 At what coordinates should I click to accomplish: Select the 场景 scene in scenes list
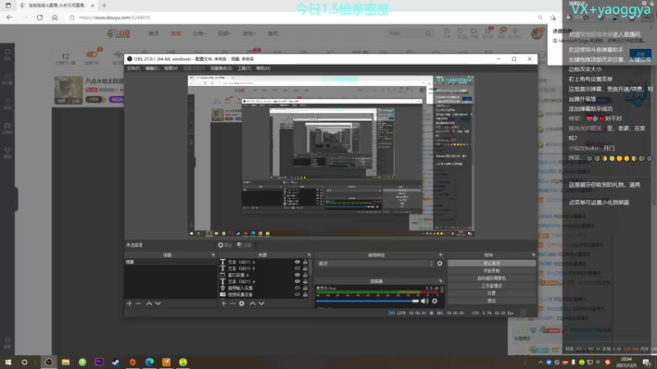pos(171,262)
